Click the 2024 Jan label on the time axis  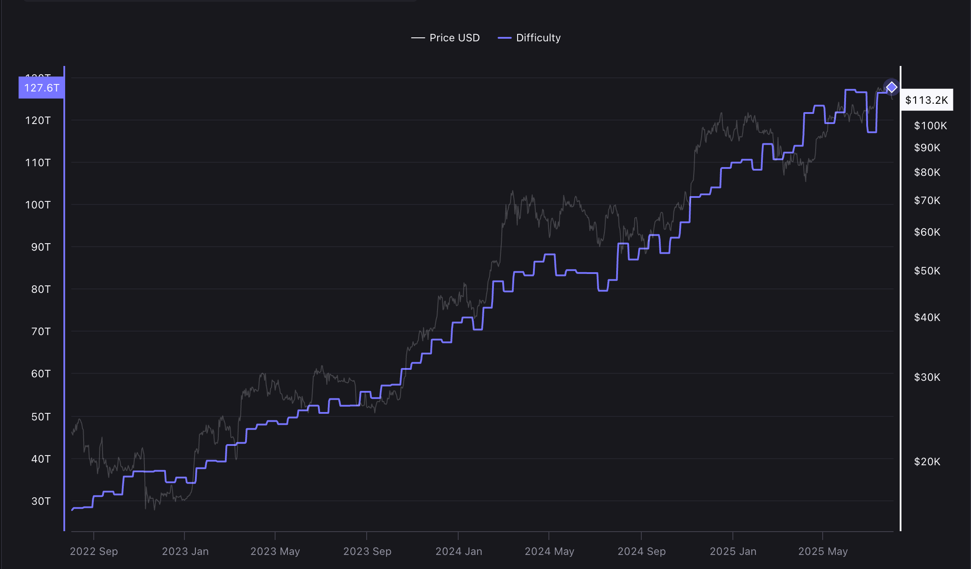459,551
